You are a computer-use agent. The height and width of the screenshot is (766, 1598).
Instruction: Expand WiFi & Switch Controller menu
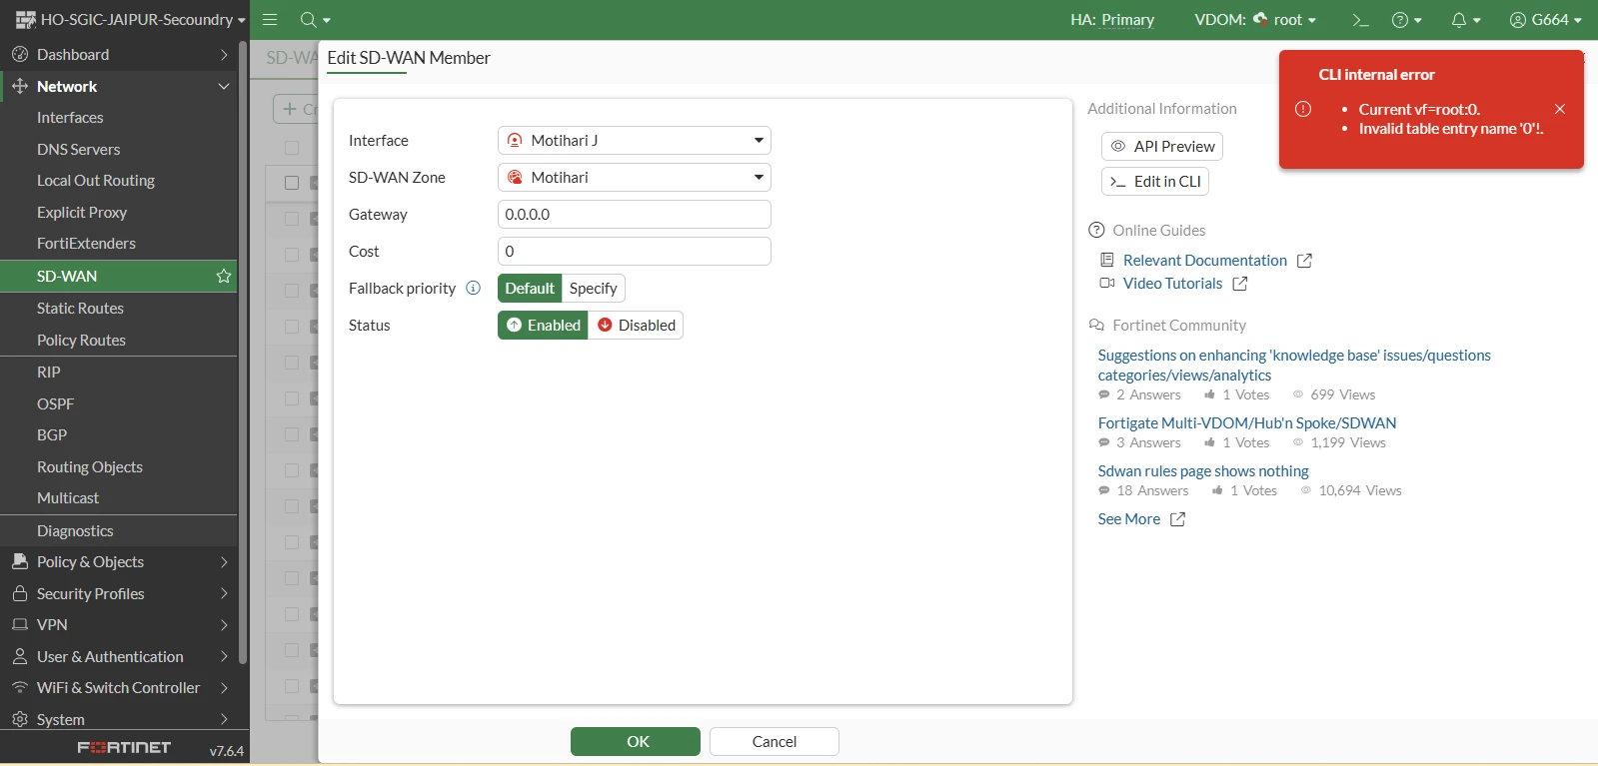(119, 688)
